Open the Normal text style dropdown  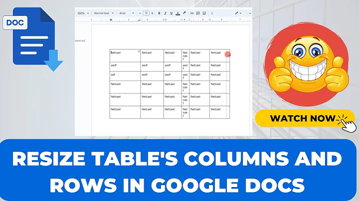(104, 13)
